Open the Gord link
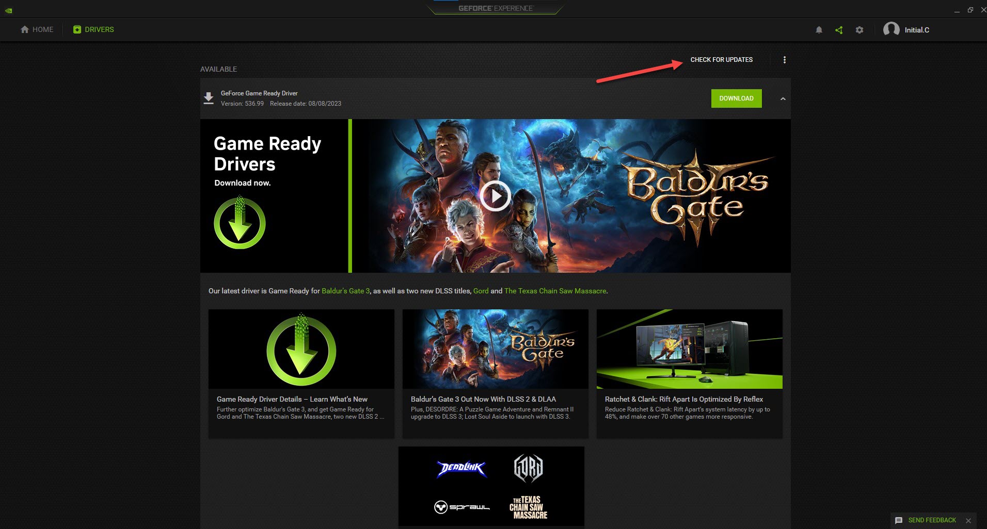 (x=481, y=291)
